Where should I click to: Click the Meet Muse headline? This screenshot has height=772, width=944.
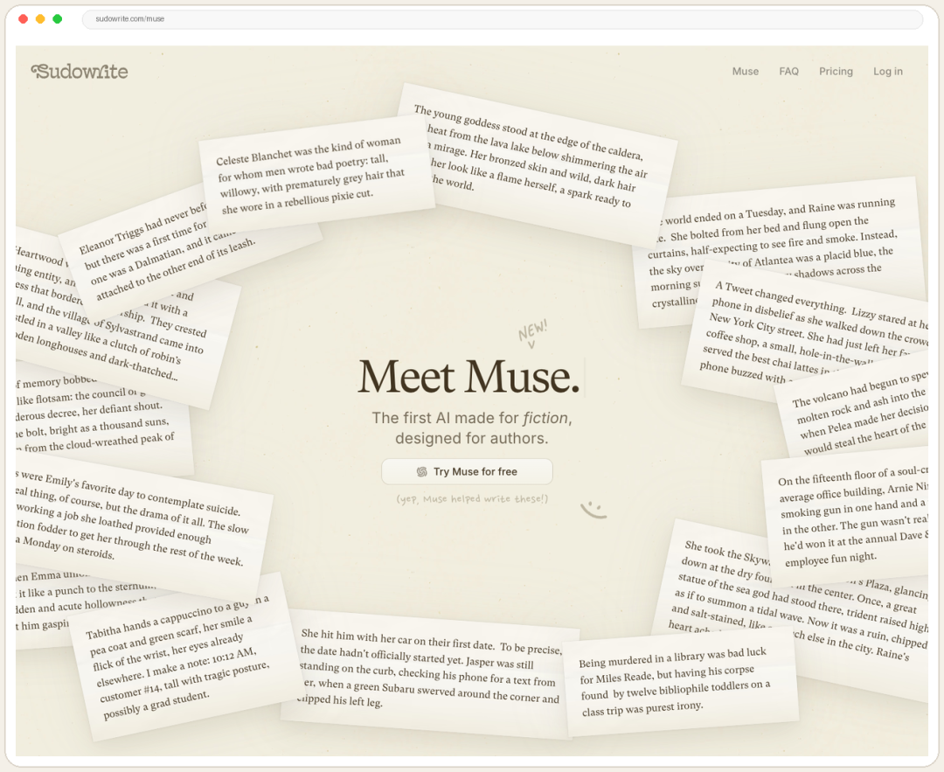coord(469,377)
